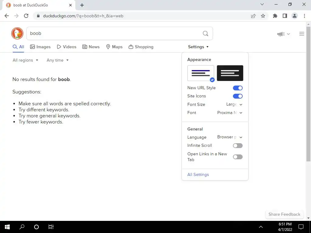Click the page vertical scrollbar
The width and height of the screenshot is (311, 233).
click(x=308, y=94)
